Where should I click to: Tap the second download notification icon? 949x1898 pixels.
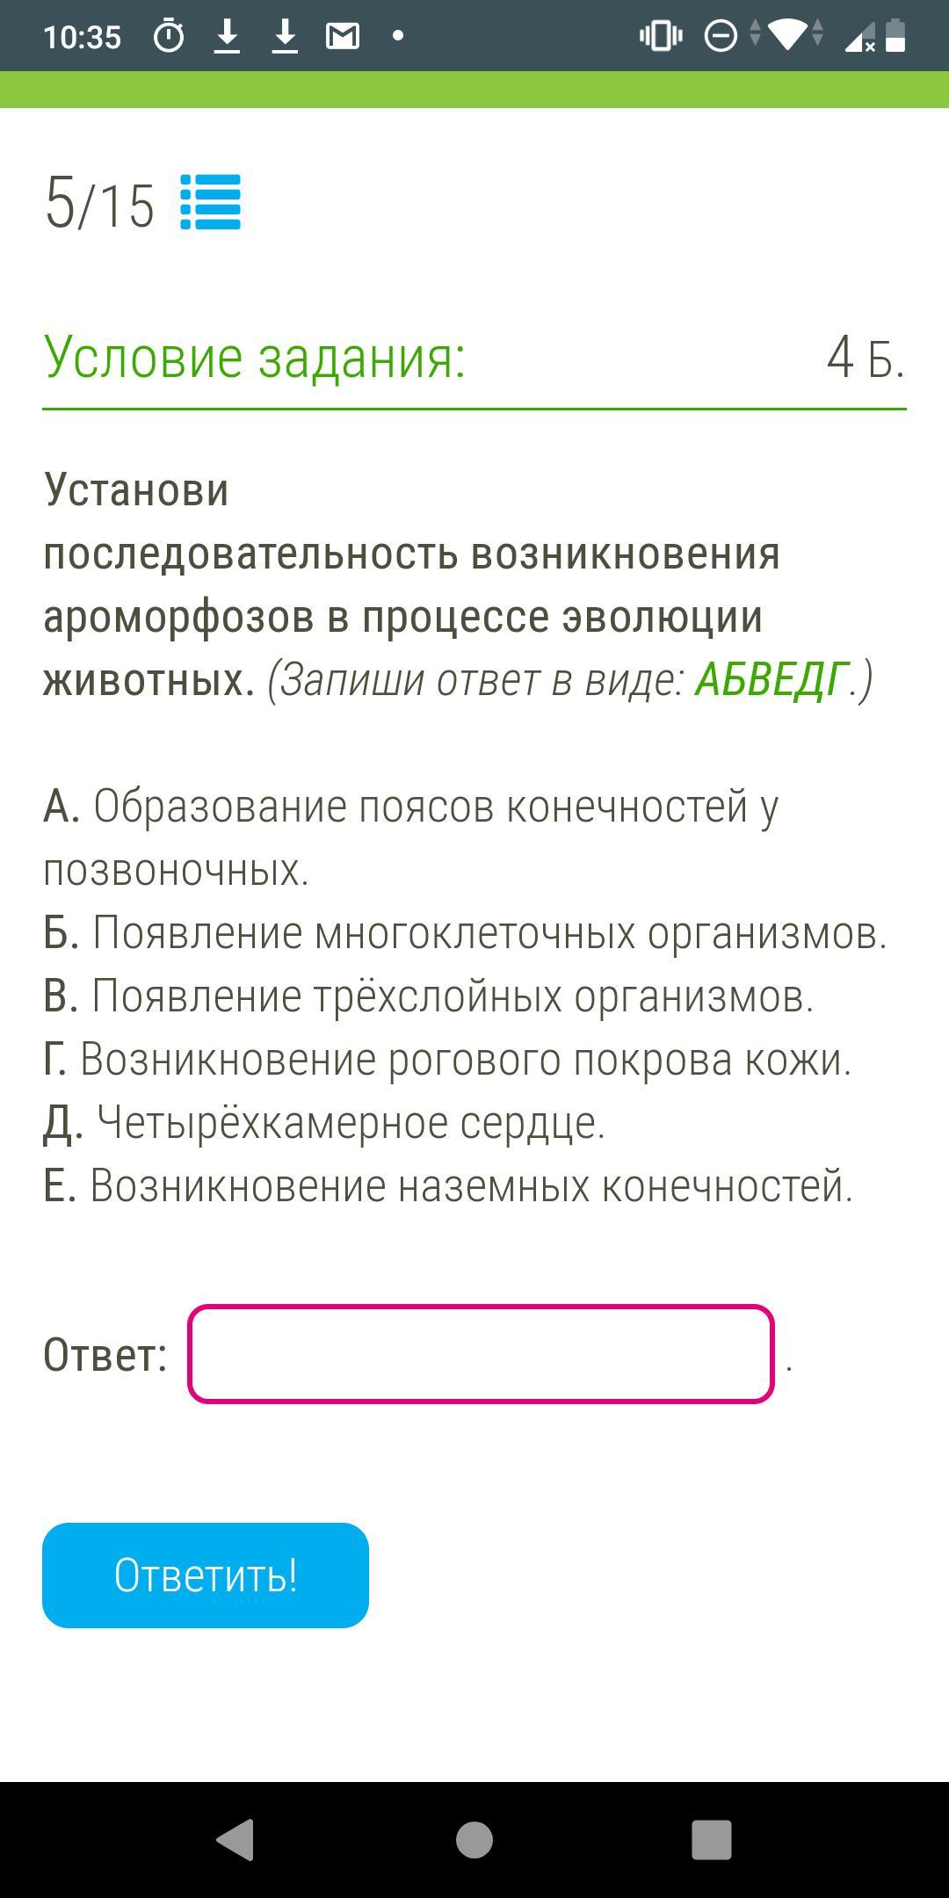(285, 37)
